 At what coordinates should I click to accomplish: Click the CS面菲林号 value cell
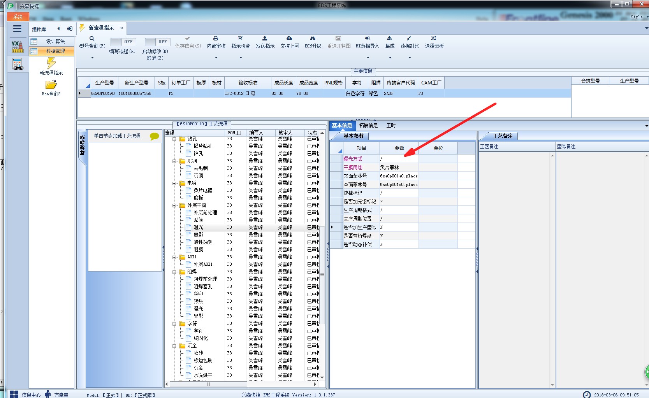pyautogui.click(x=399, y=176)
